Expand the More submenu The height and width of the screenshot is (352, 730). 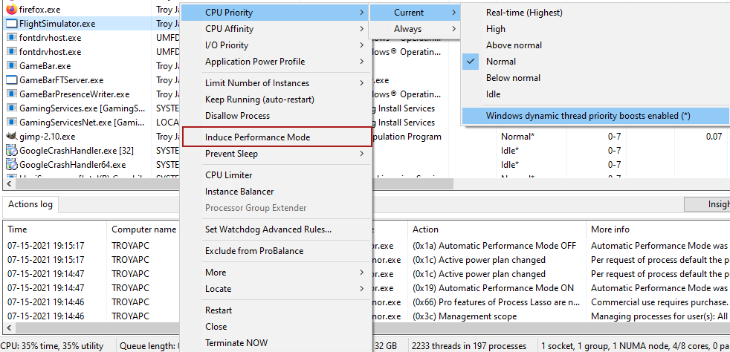(x=276, y=272)
